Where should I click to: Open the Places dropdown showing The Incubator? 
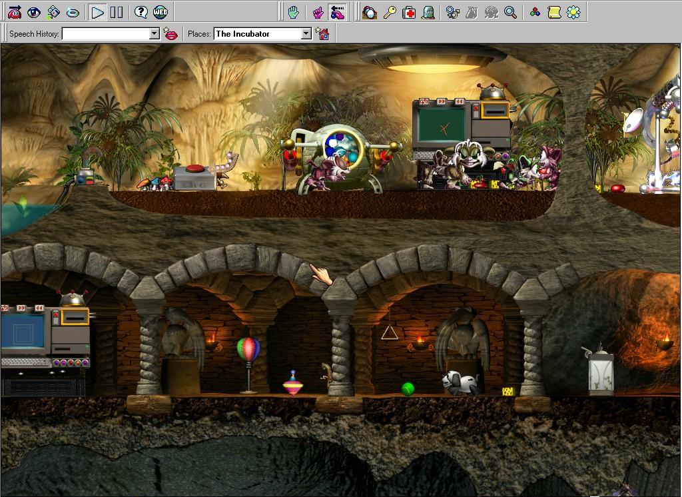[x=306, y=34]
